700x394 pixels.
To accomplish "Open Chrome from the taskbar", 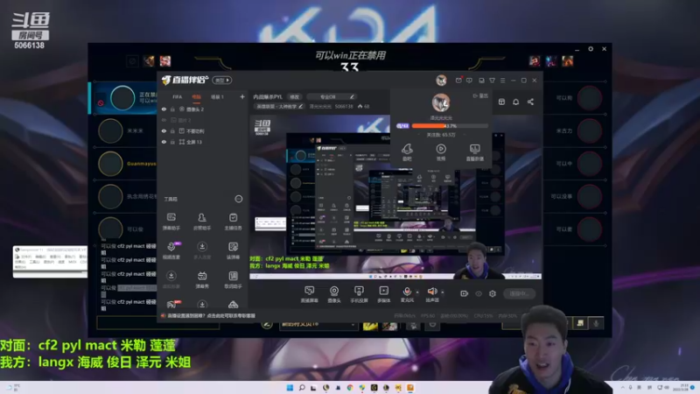I will click(x=350, y=387).
